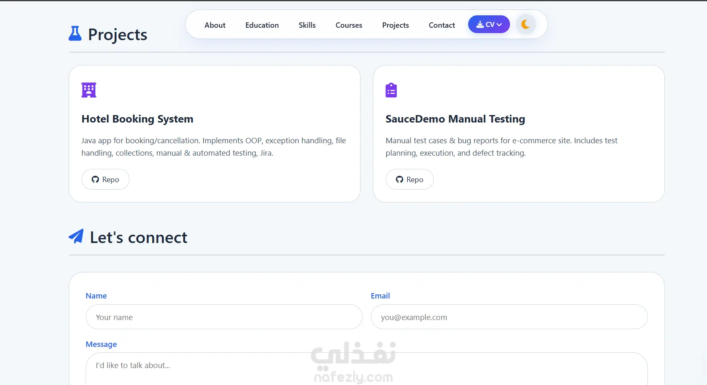
Task: Navigate to Education in the navbar
Action: coord(262,25)
